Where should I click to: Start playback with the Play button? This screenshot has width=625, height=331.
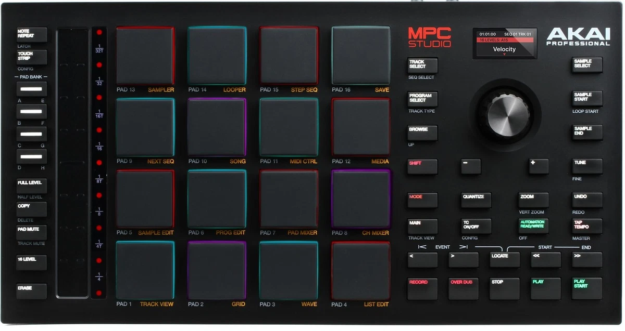(x=546, y=288)
